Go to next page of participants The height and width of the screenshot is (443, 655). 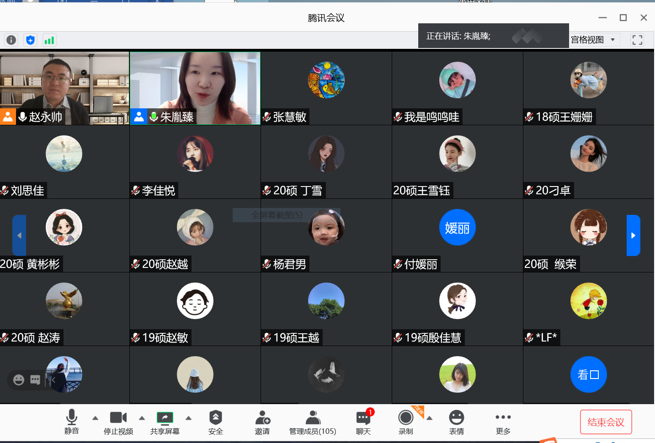coord(633,235)
